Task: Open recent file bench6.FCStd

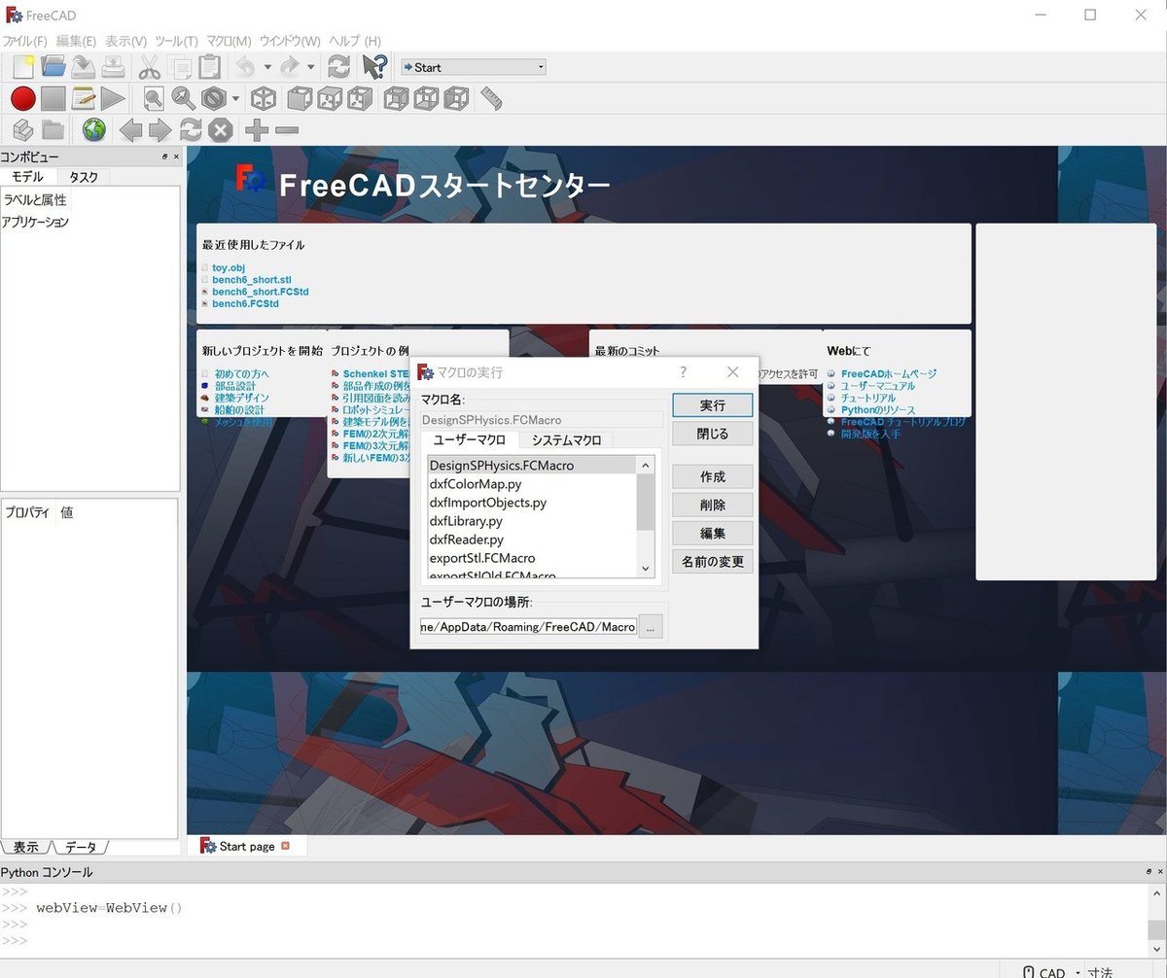Action: 245,303
